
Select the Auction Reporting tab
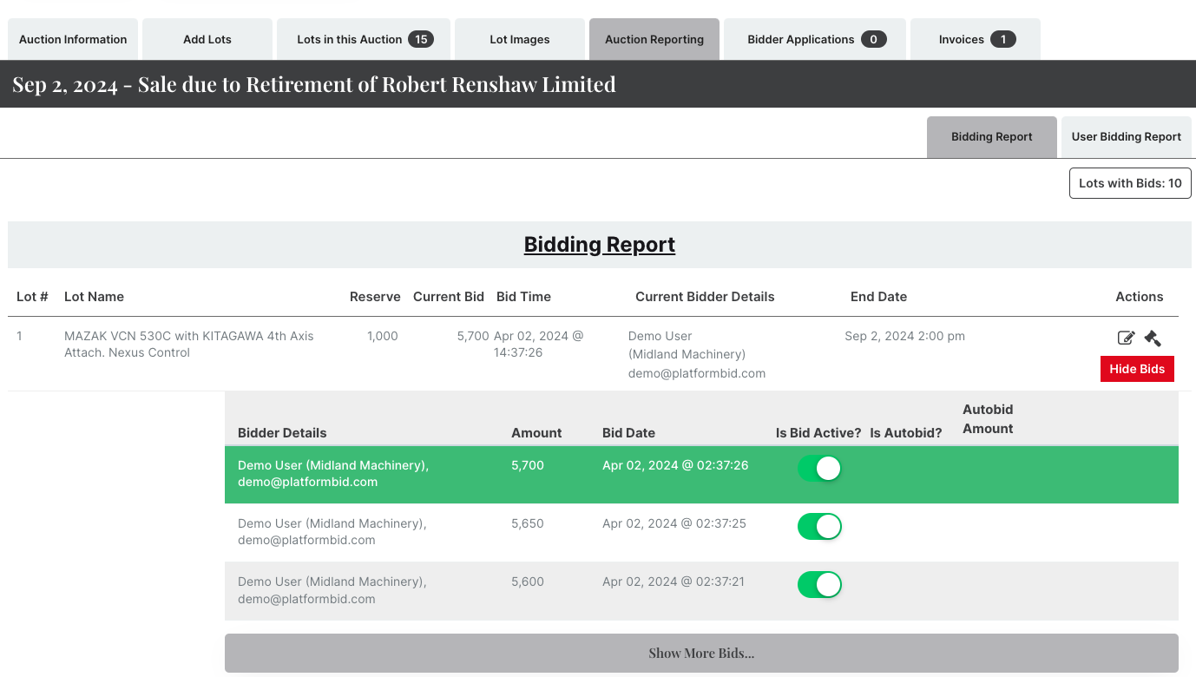click(654, 39)
